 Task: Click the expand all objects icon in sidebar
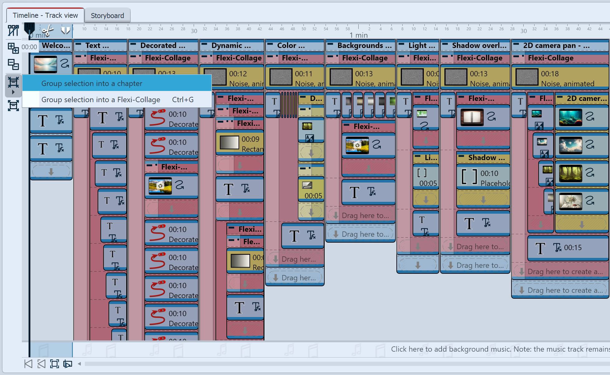point(13,47)
